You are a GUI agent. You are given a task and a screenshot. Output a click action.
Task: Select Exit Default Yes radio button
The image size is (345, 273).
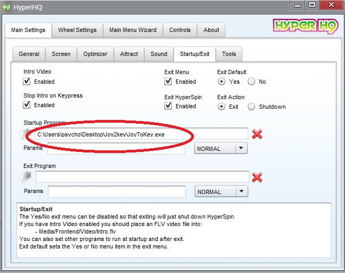click(221, 82)
